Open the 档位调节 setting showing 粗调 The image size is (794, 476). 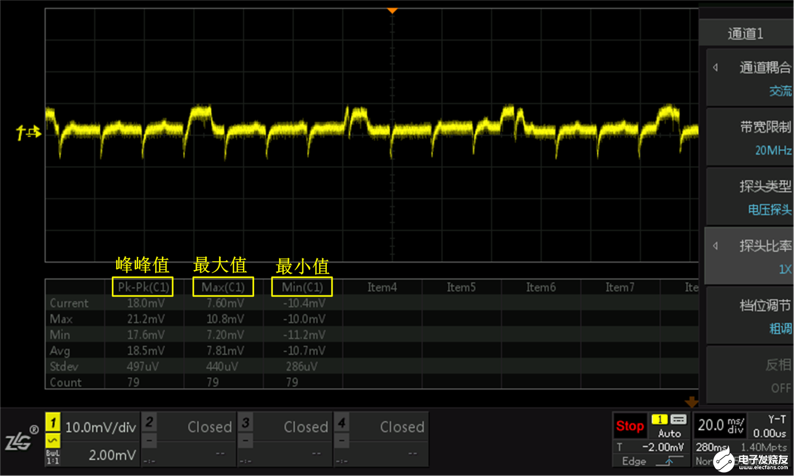click(750, 316)
